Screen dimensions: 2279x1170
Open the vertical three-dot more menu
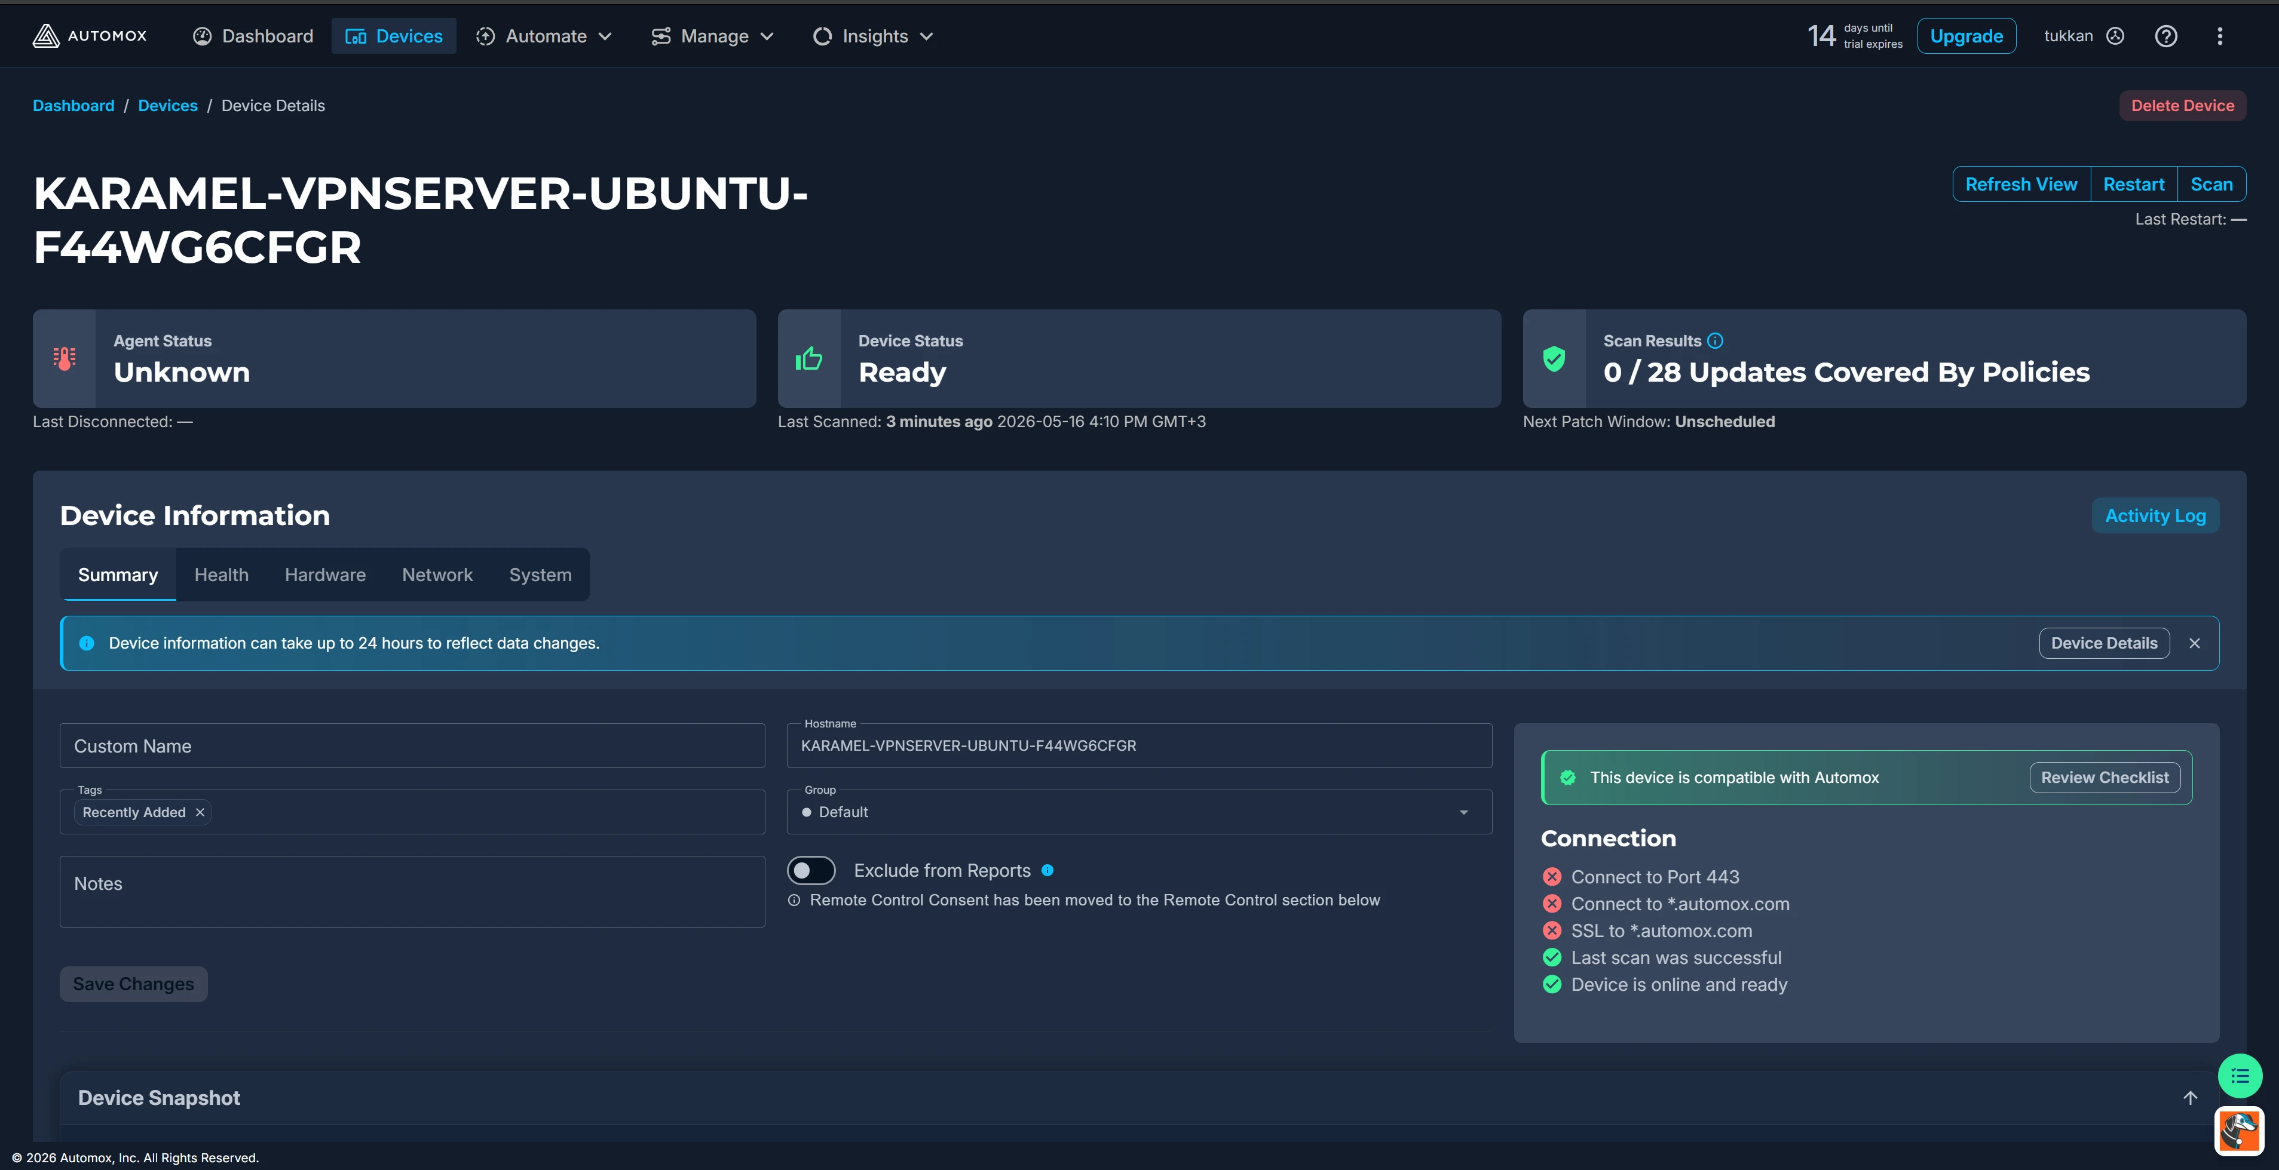pos(2220,36)
